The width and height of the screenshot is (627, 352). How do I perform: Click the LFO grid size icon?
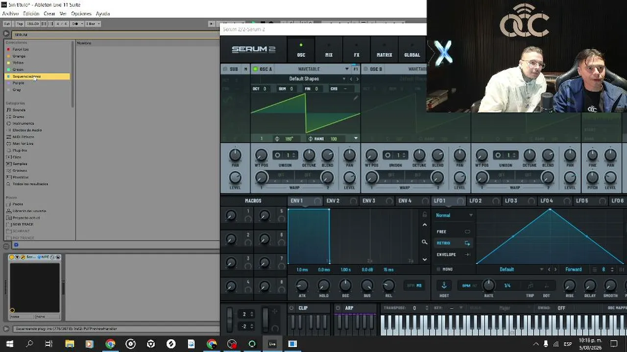[595, 269]
